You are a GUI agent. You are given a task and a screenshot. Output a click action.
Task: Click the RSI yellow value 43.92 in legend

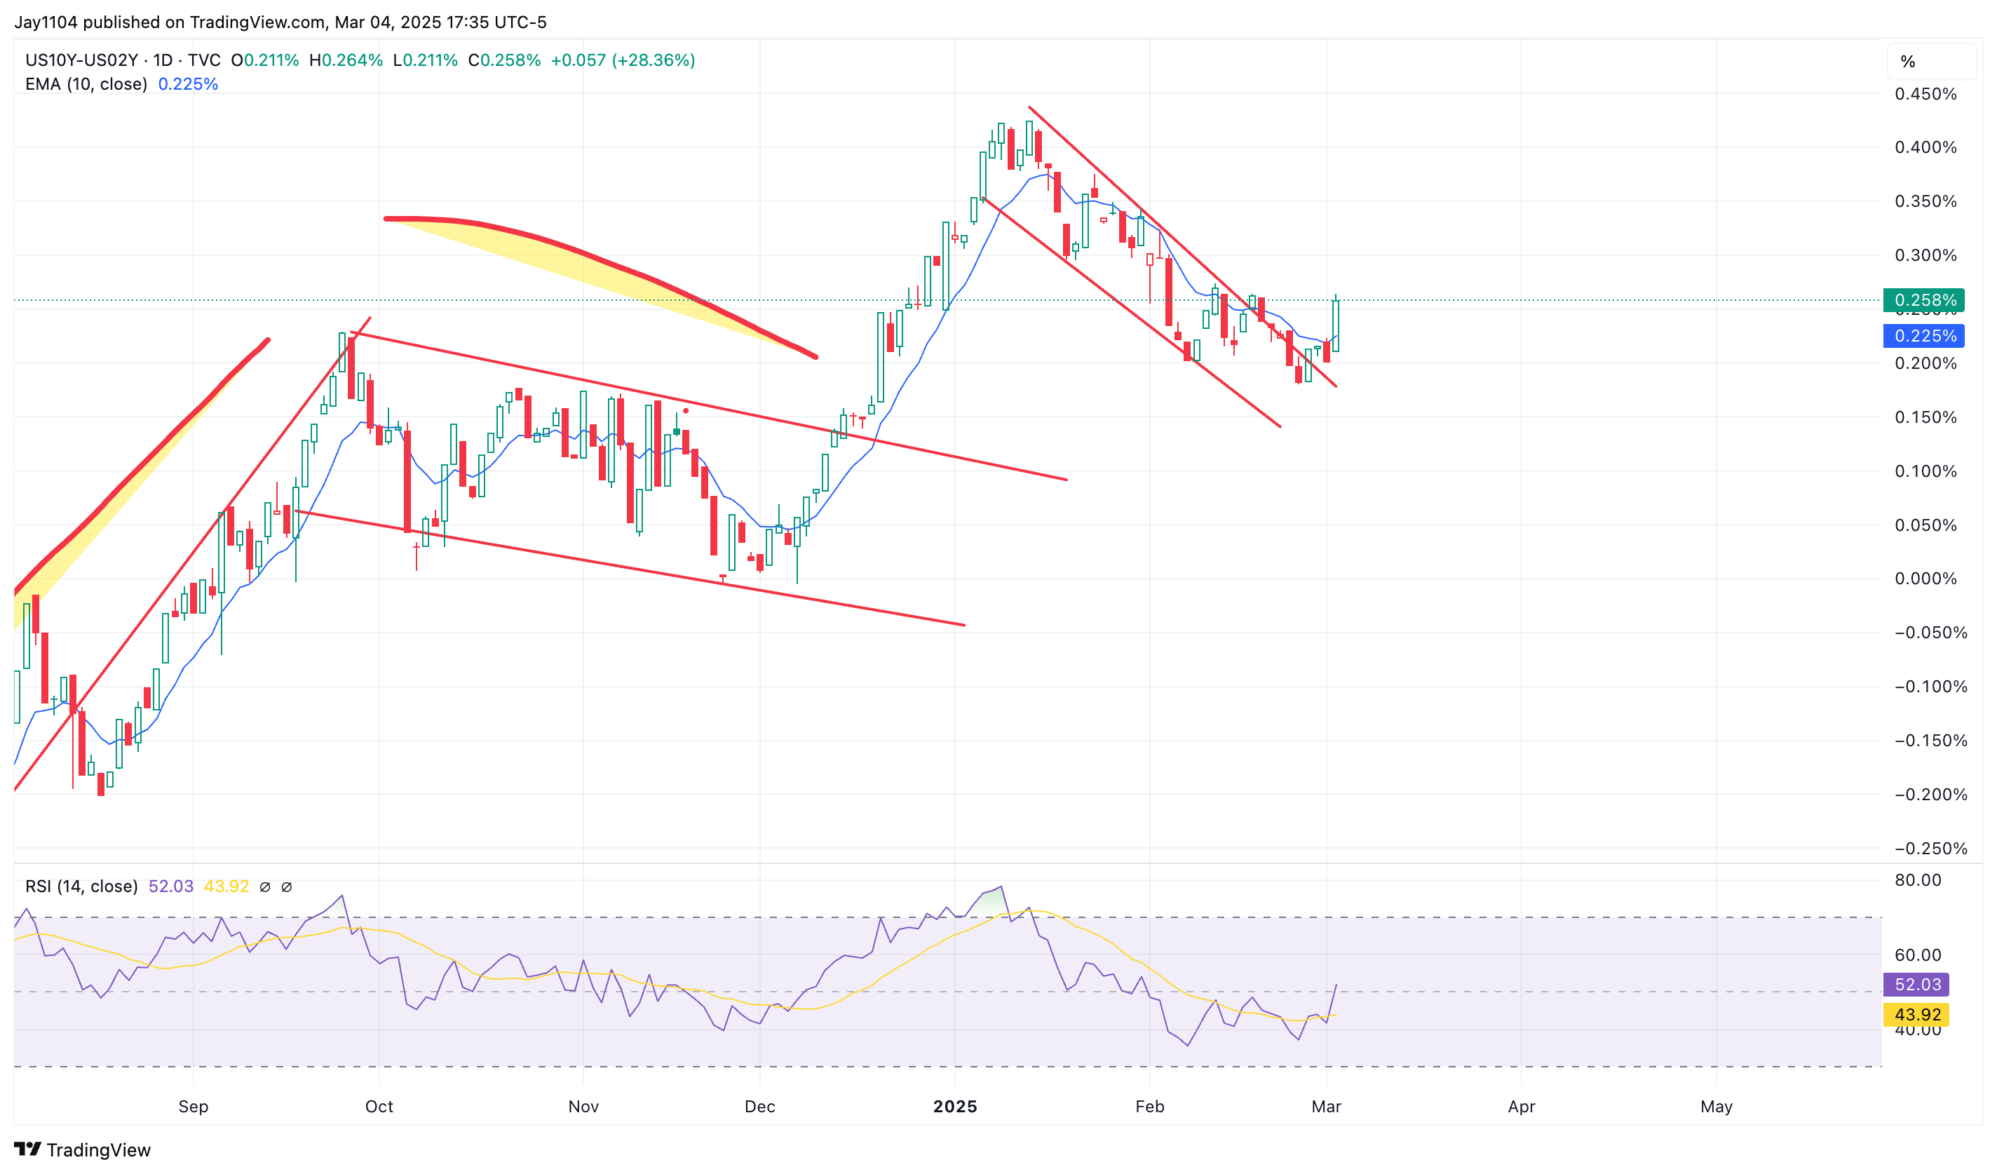pos(226,886)
